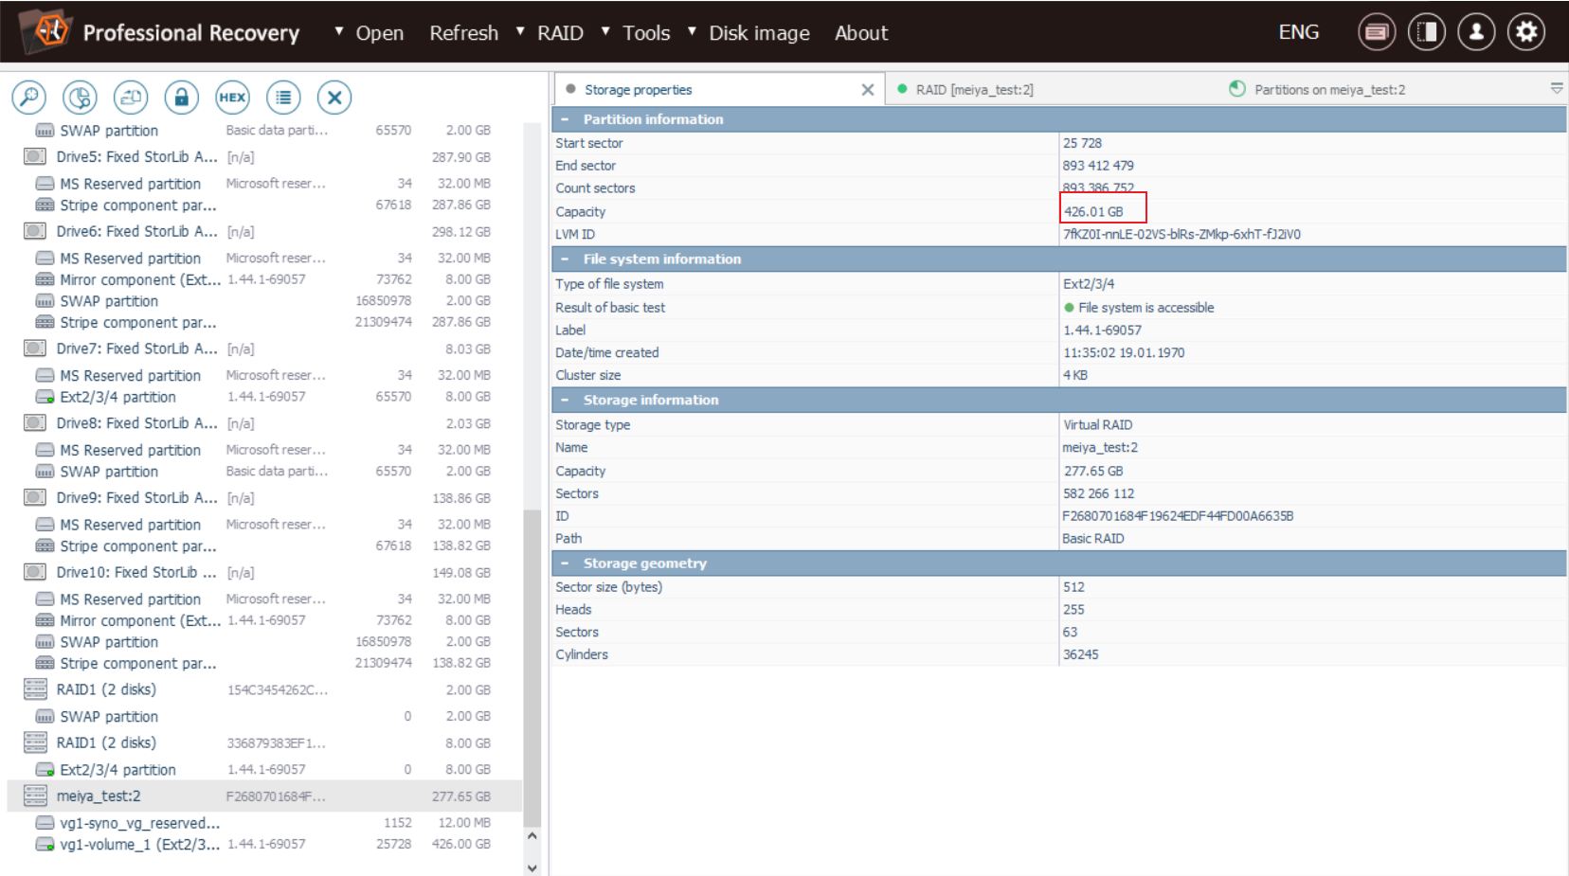The height and width of the screenshot is (876, 1569).
Task: Click the partition scan pie-chart icon
Action: click(80, 97)
